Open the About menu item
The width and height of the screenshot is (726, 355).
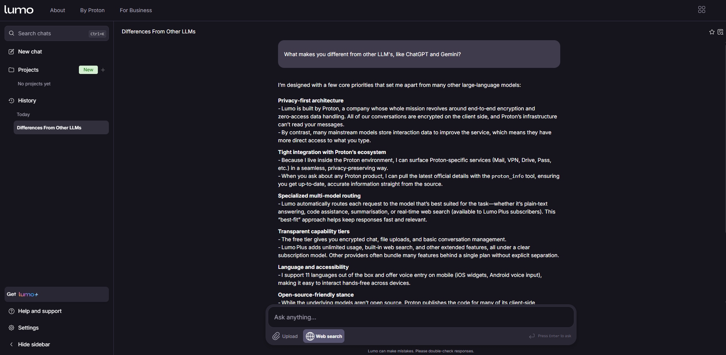(58, 10)
